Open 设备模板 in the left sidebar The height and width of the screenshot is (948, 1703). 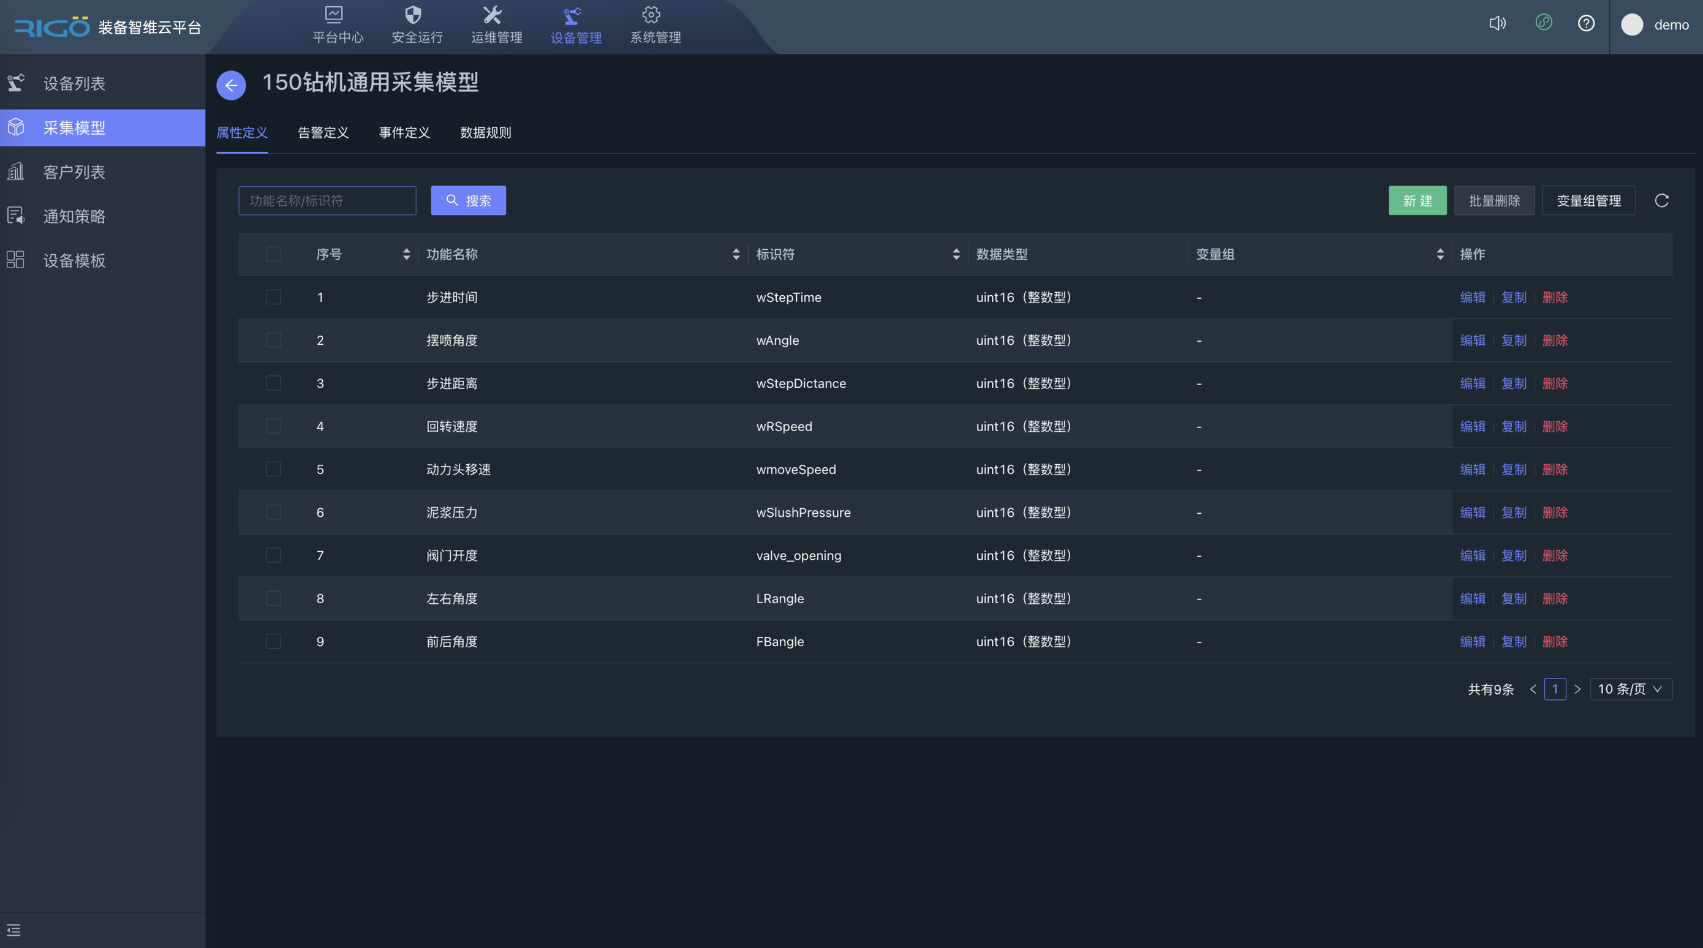tap(74, 260)
